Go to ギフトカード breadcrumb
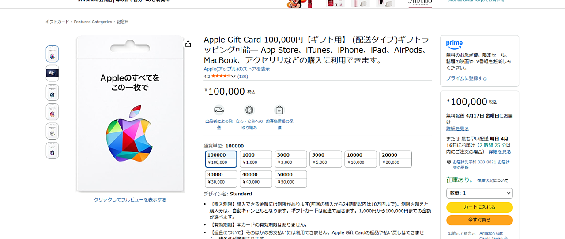The width and height of the screenshot is (565, 239). 57,22
